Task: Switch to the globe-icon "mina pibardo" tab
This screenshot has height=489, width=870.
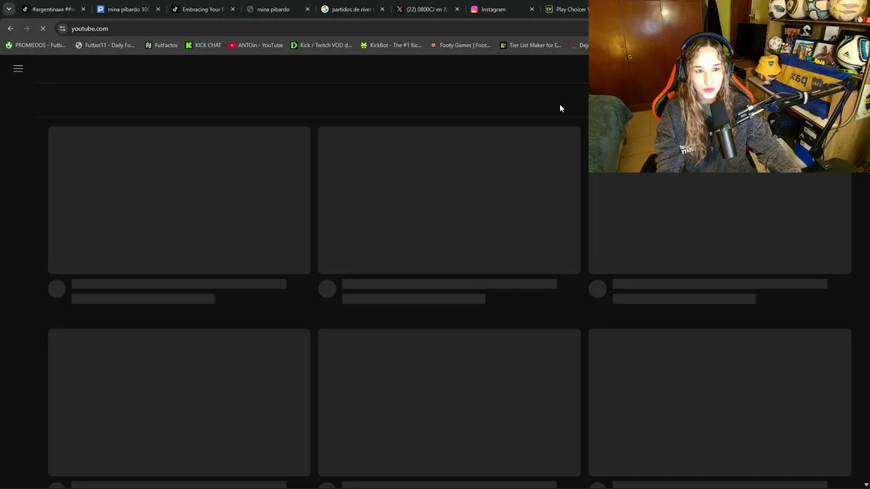Action: (277, 10)
